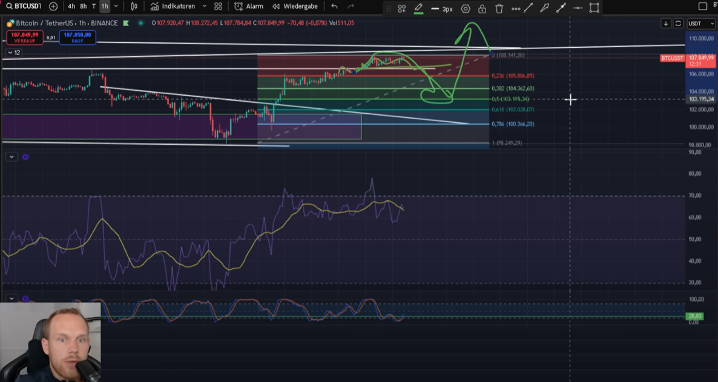Select the 1h timeframe

[x=105, y=7]
